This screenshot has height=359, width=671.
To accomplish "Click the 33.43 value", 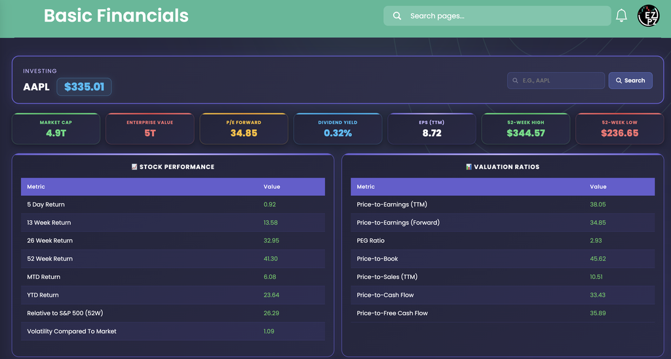I will pyautogui.click(x=598, y=295).
